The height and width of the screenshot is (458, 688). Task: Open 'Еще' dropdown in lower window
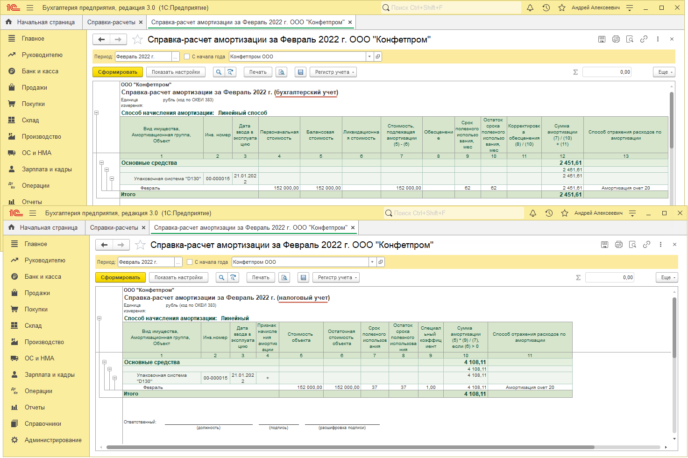point(667,277)
